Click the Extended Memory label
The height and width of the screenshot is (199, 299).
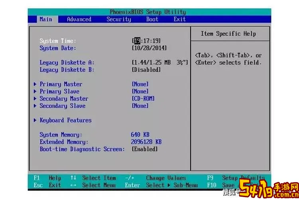[64, 142]
